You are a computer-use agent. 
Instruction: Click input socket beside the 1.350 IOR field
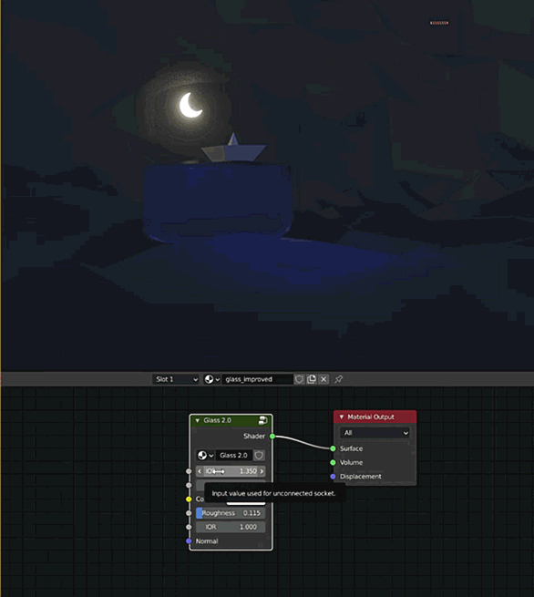tap(189, 471)
